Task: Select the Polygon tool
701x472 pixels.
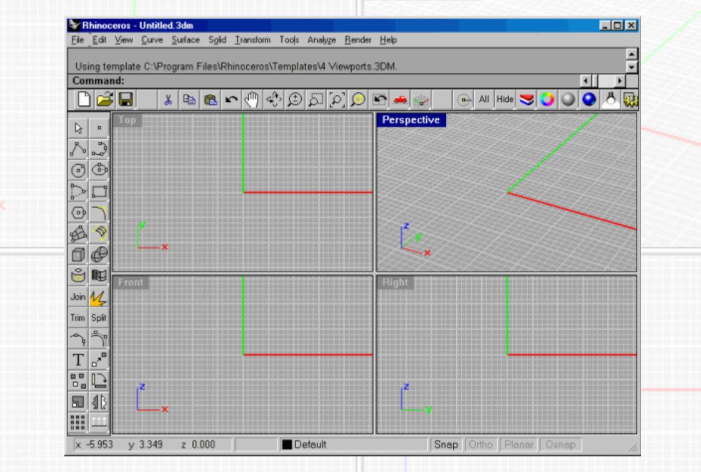Action: pyautogui.click(x=78, y=212)
